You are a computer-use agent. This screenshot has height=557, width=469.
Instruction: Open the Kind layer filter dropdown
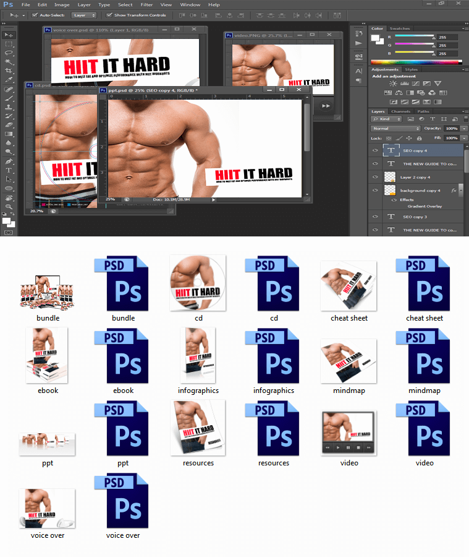[x=386, y=119]
